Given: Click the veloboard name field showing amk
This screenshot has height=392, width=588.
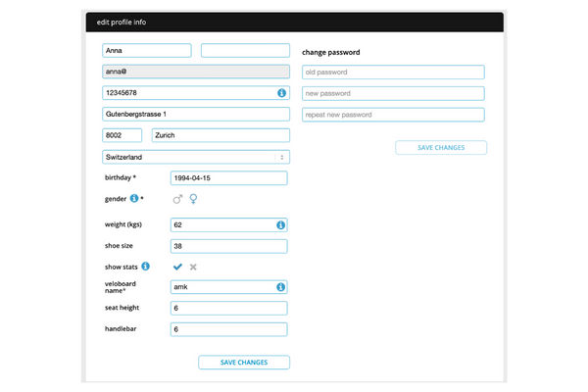Looking at the screenshot, I should pyautogui.click(x=228, y=286).
